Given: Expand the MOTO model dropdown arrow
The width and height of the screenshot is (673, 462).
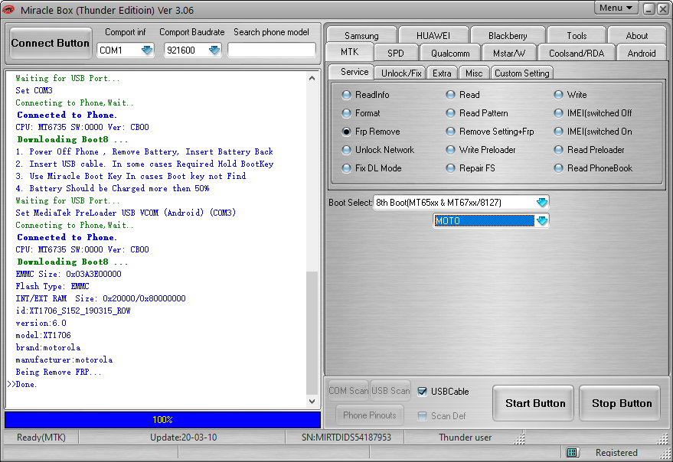Looking at the screenshot, I should pyautogui.click(x=541, y=221).
